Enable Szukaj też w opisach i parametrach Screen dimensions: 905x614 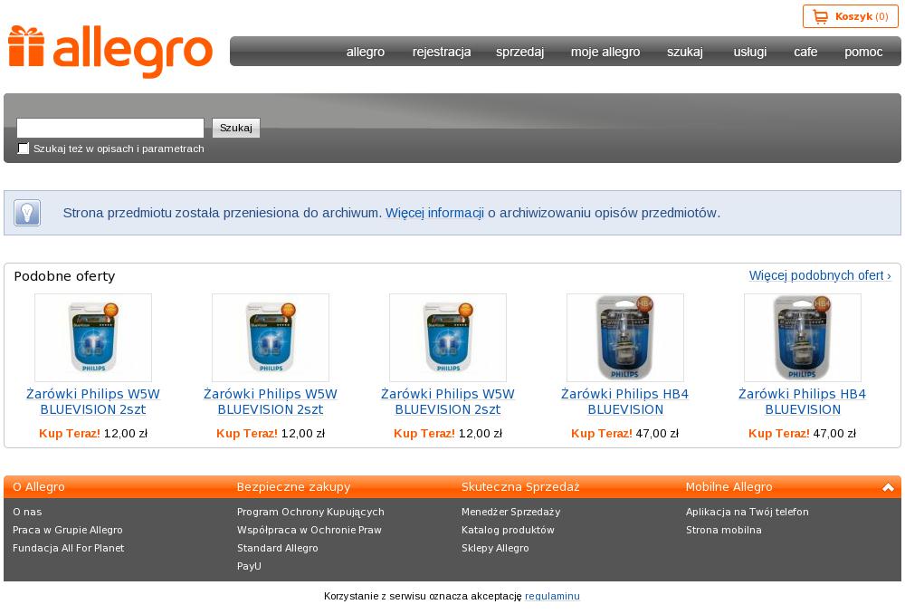click(24, 149)
